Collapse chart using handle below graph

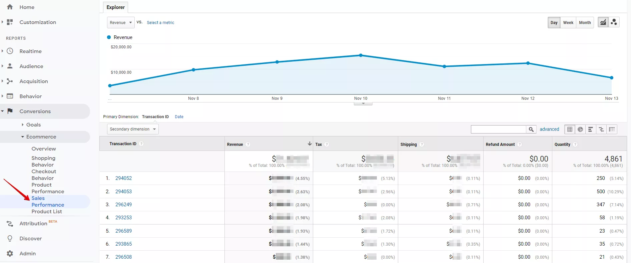click(363, 104)
